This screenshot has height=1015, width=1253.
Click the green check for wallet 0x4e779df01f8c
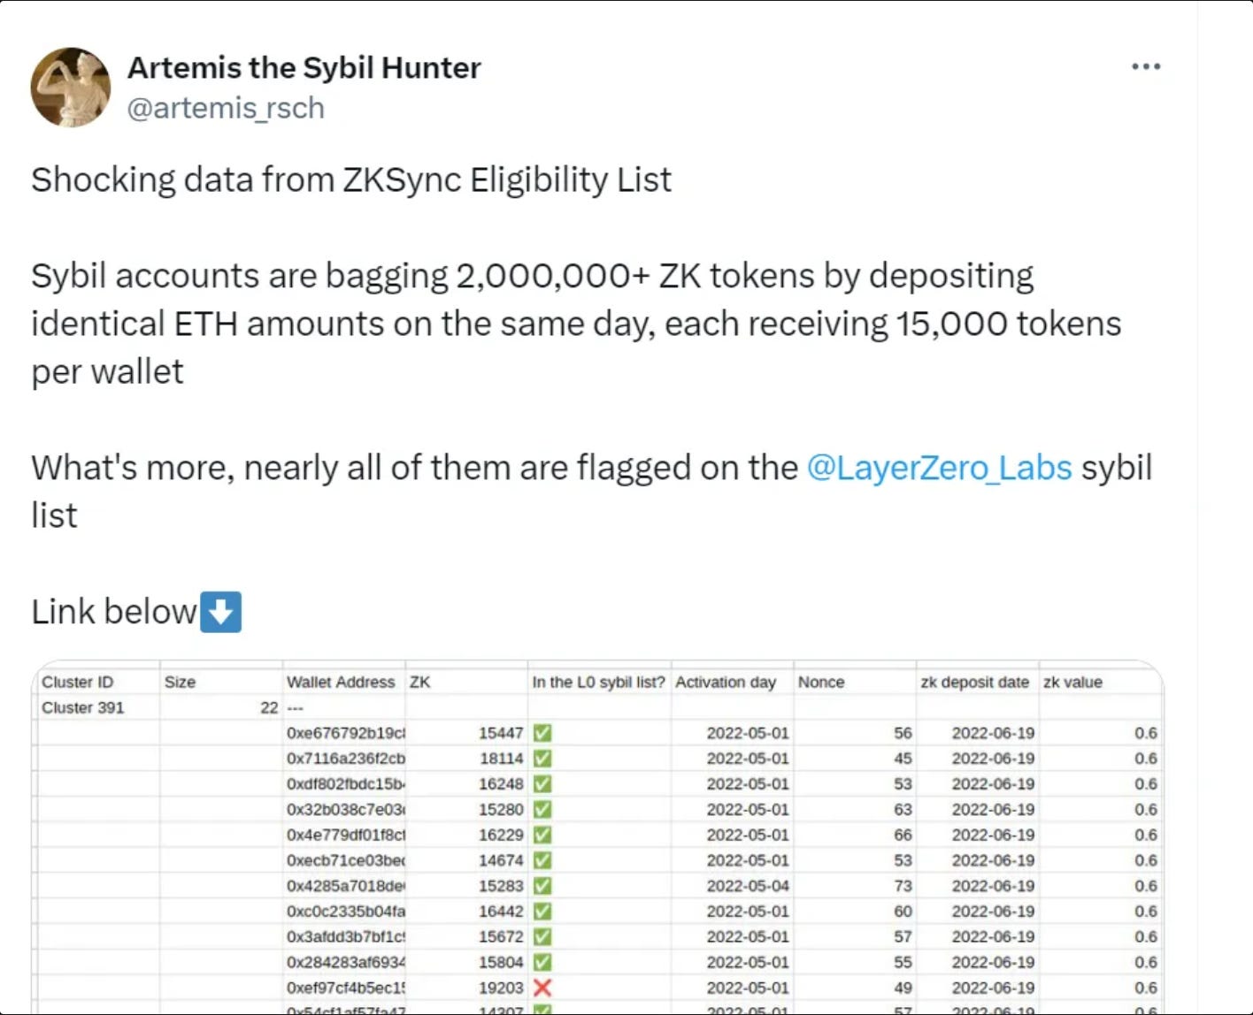(x=542, y=835)
